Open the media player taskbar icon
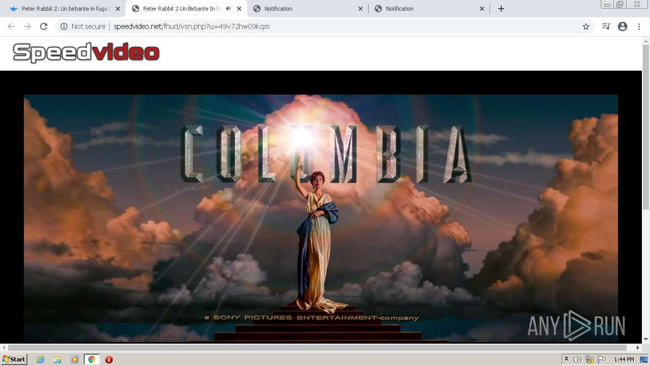The image size is (650, 366). coord(75,359)
